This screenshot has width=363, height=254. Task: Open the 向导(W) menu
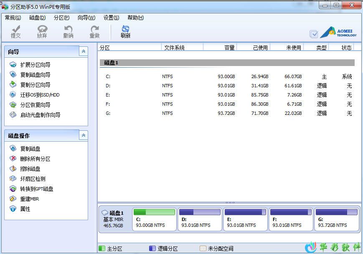coord(86,18)
